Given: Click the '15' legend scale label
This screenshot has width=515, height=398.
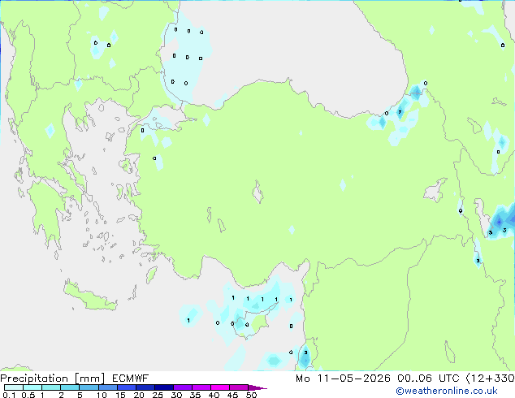Looking at the screenshot, I should (120, 395).
